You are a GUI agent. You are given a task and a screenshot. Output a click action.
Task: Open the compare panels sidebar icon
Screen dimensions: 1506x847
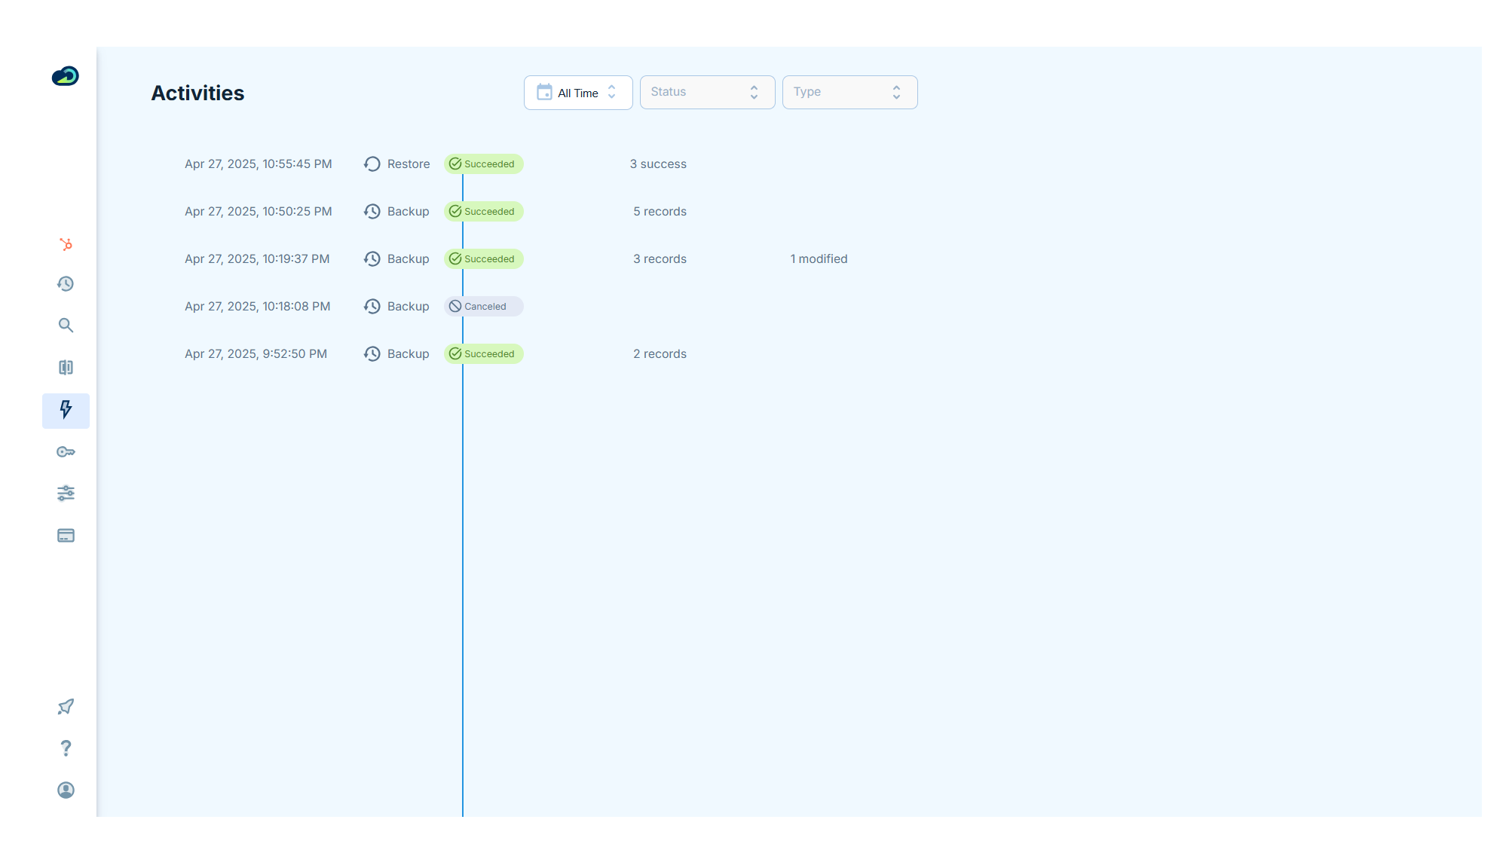(66, 368)
